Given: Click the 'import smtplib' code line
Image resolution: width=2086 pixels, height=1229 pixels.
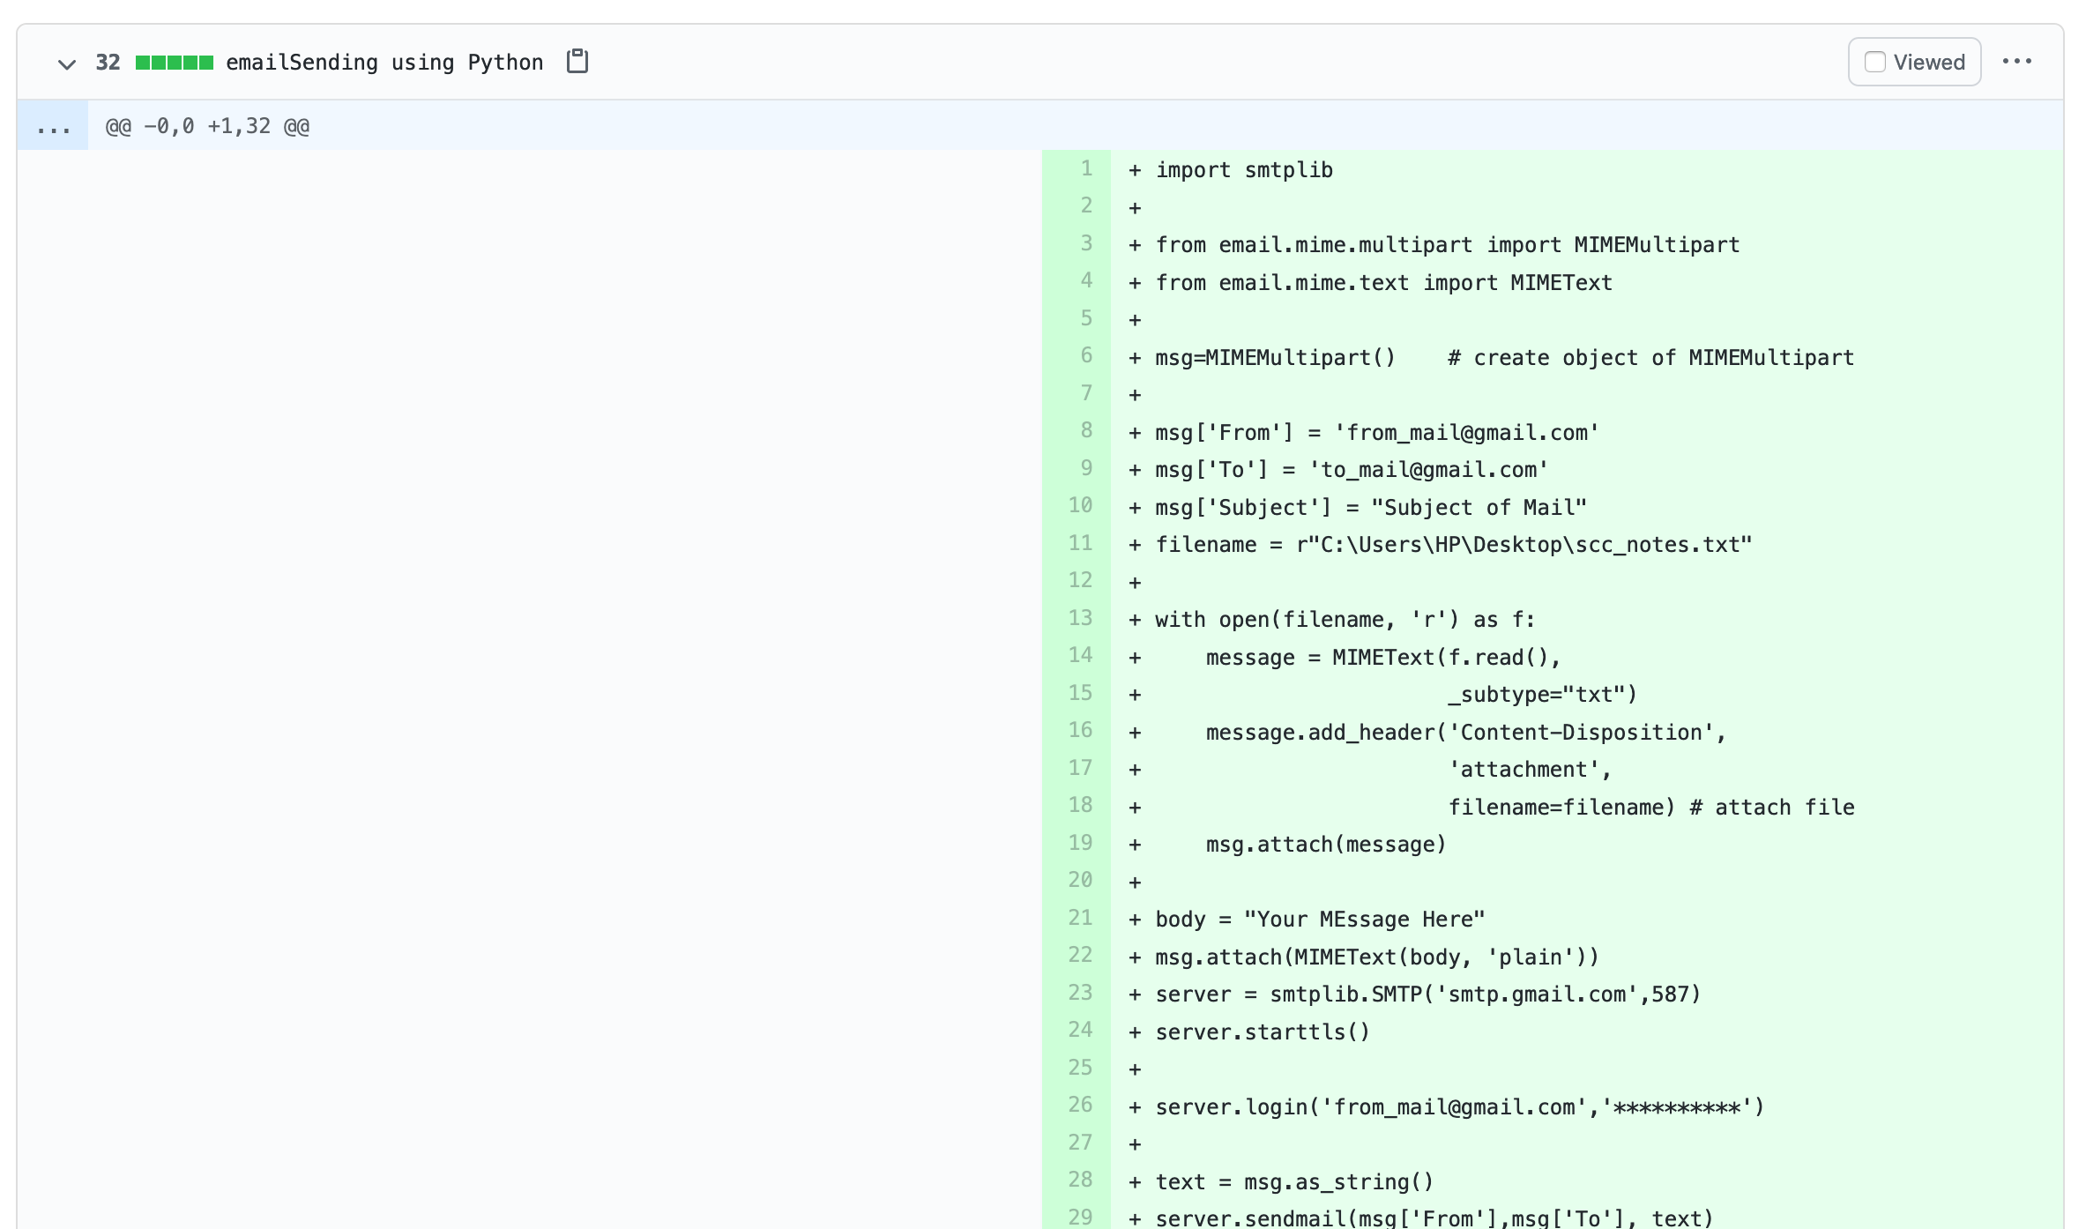Looking at the screenshot, I should (x=1243, y=170).
